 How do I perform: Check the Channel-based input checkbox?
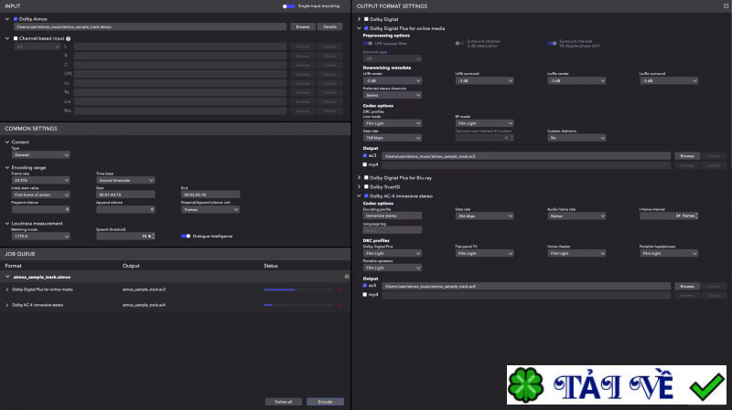(x=16, y=38)
